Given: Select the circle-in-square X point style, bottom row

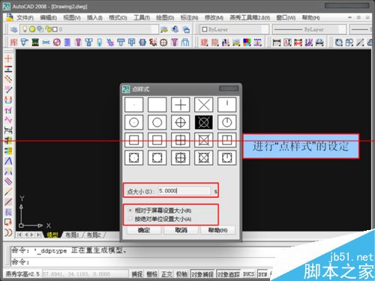Looking at the screenshot, I should [x=203, y=158].
